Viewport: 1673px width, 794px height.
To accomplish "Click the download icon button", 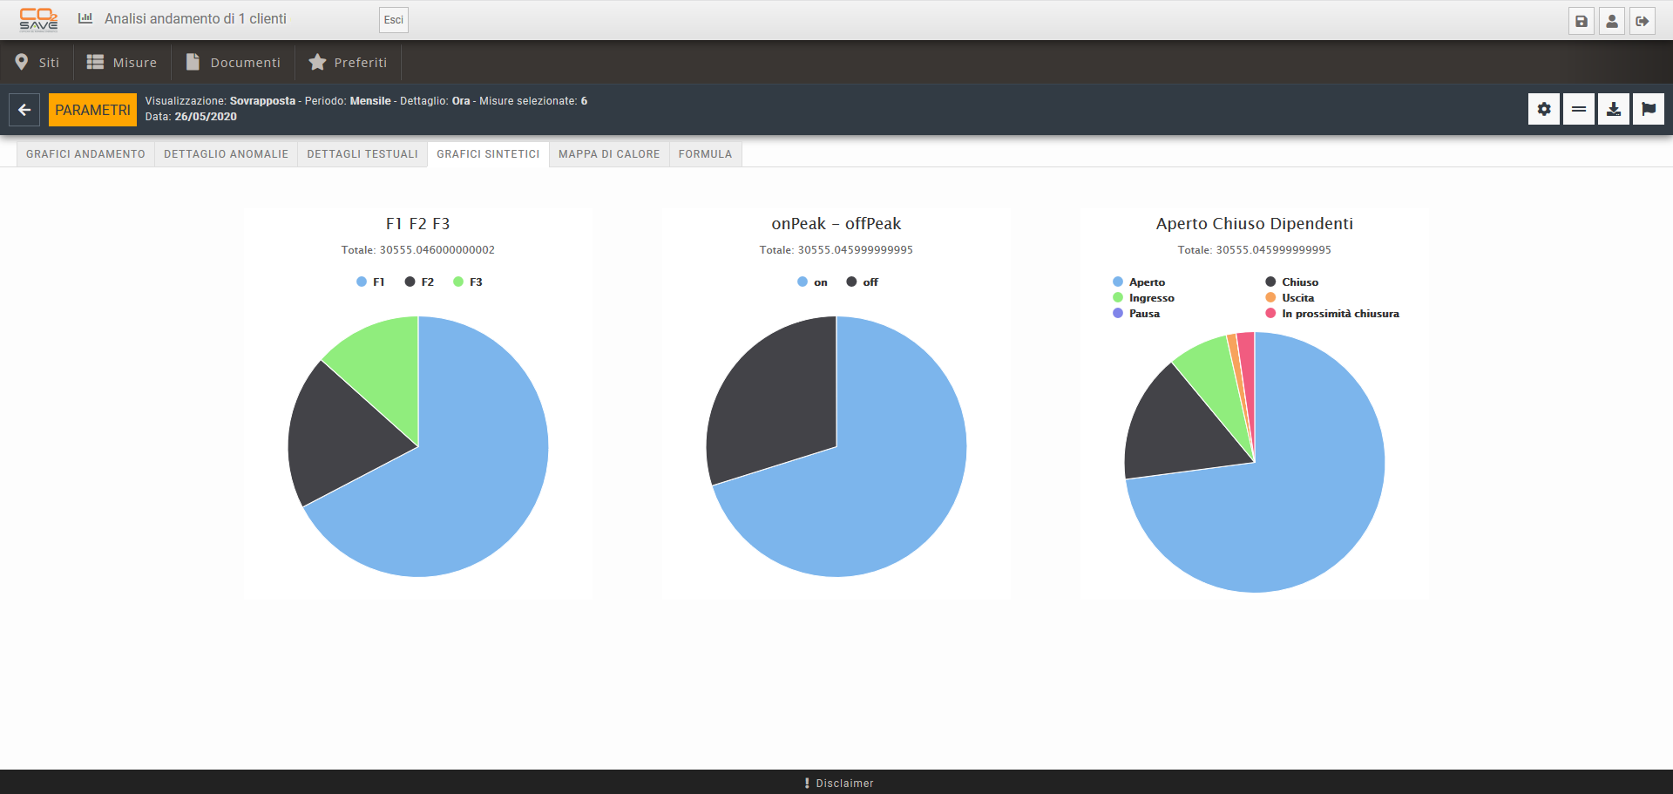I will 1614,109.
